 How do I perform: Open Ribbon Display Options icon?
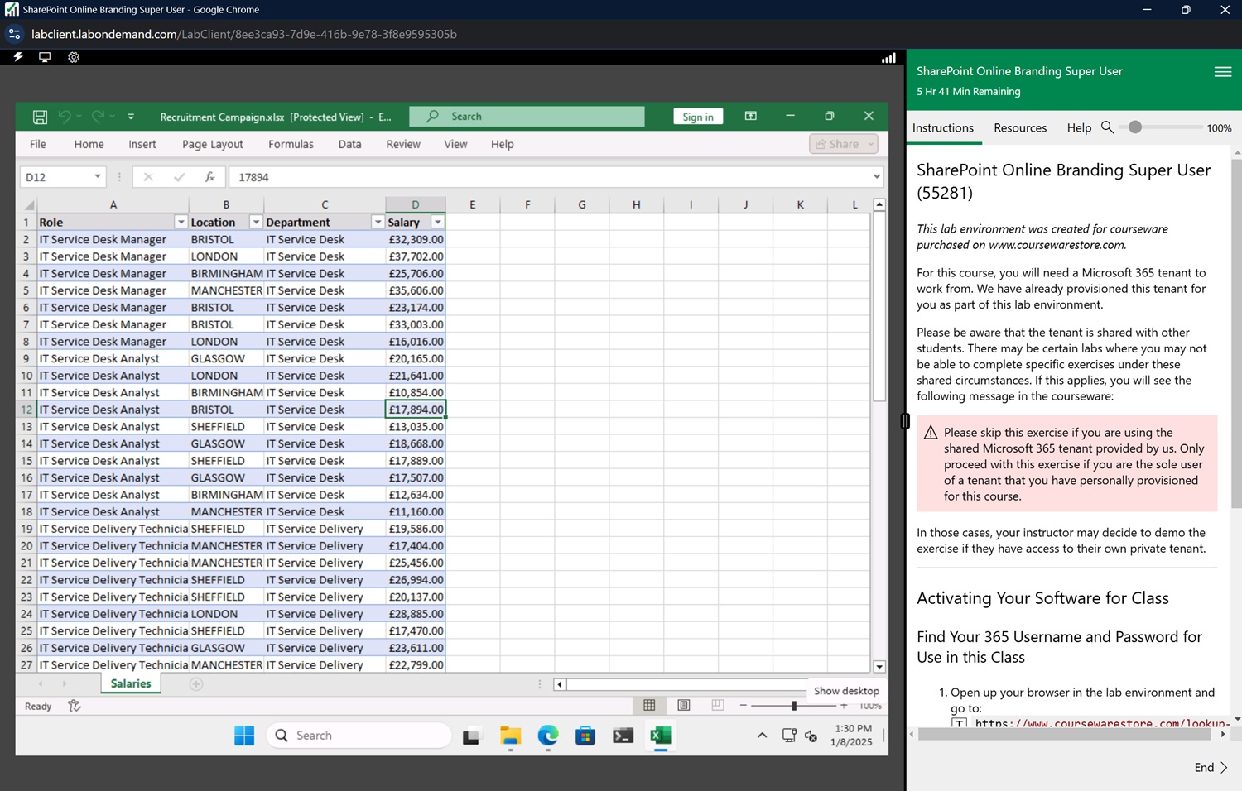751,116
